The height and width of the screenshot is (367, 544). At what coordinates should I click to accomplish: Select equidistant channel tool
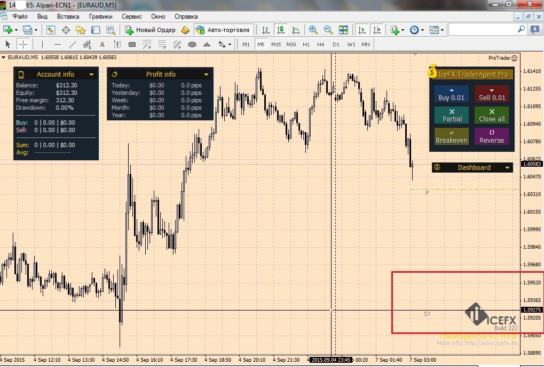(87, 44)
